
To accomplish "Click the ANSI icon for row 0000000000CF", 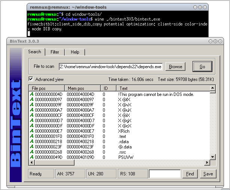I will pos(32,115).
